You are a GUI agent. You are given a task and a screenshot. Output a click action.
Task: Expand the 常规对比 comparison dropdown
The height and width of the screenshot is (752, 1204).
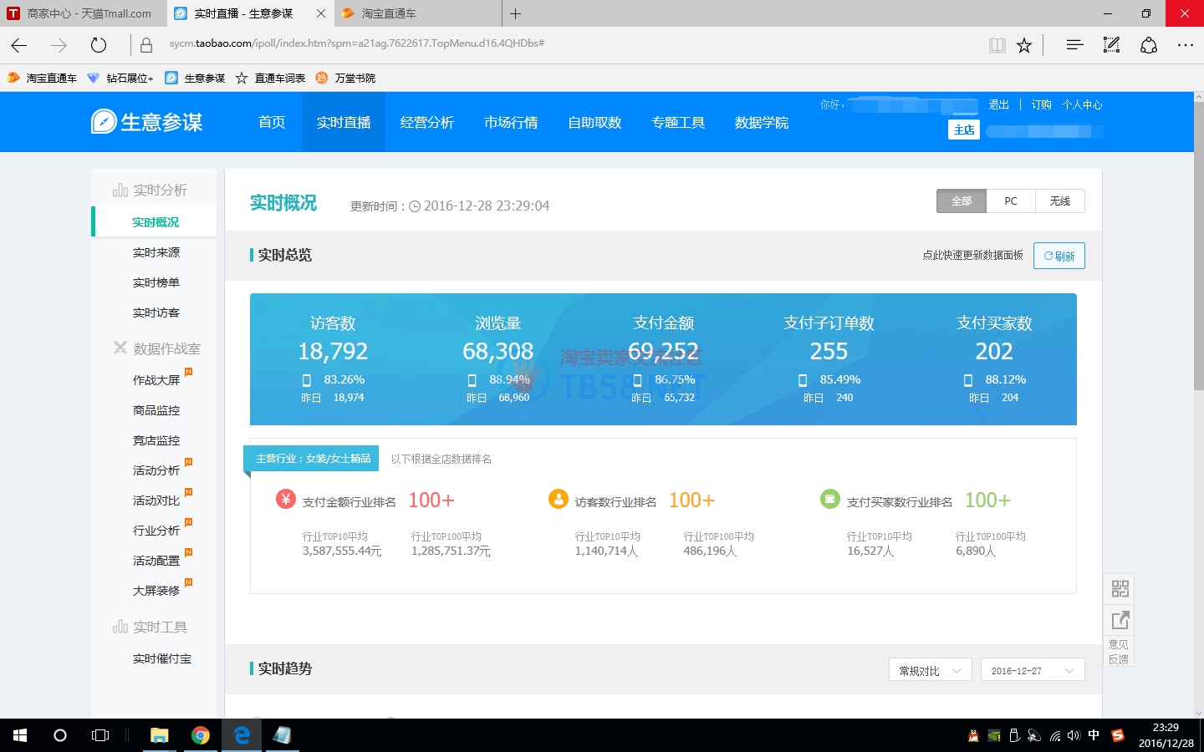coord(930,670)
